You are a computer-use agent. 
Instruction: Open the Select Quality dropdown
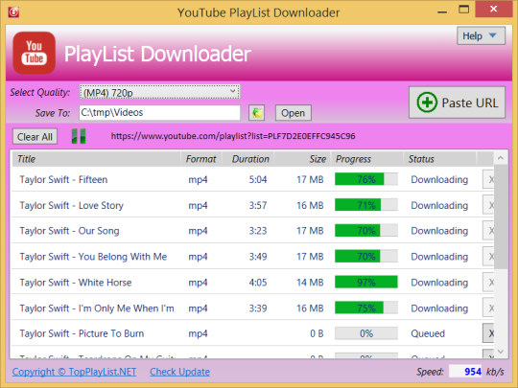tap(159, 92)
